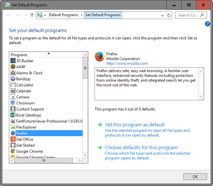Click the programs list scroll down arrow
Viewport: 213px width, 186px height.
[85, 155]
